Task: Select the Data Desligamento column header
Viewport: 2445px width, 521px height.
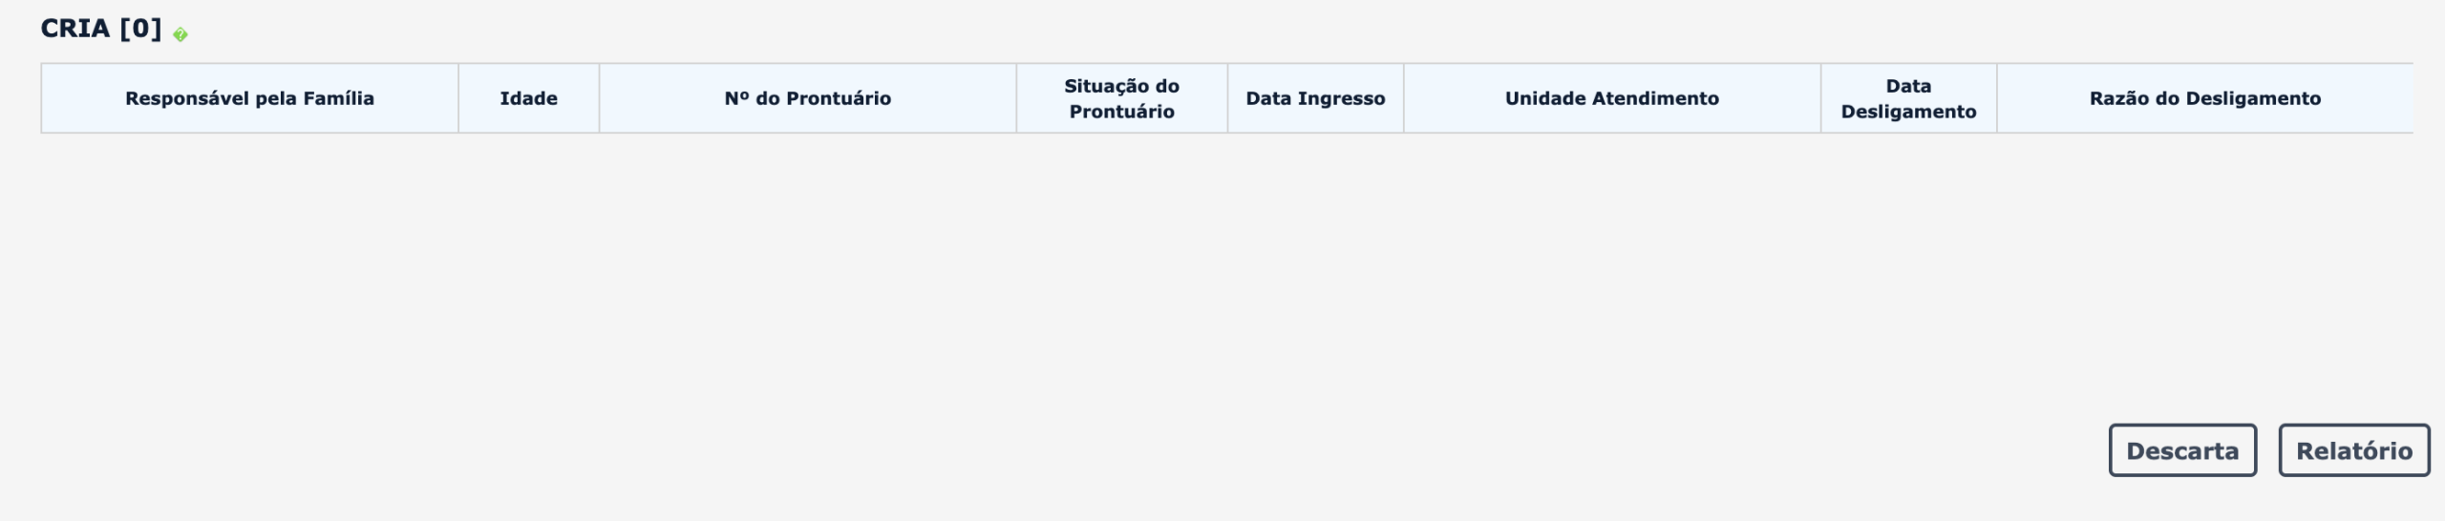Action: tap(1908, 98)
